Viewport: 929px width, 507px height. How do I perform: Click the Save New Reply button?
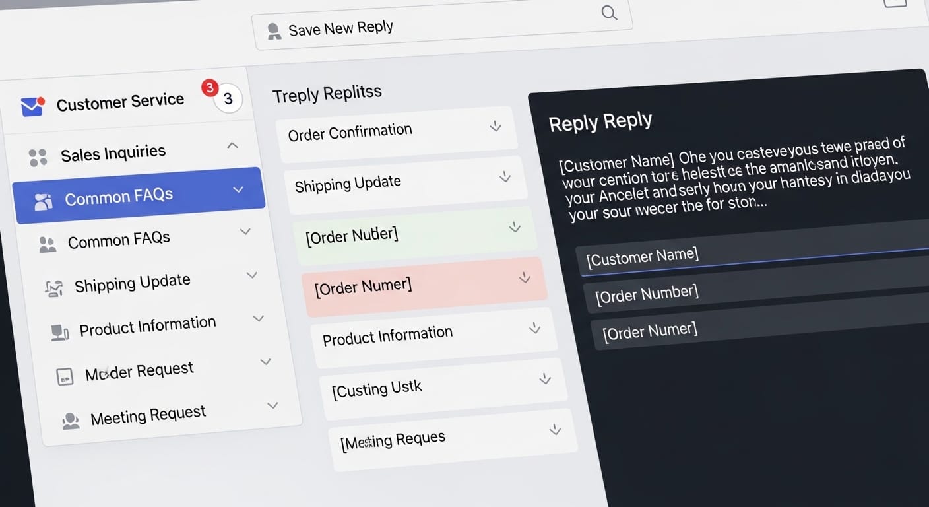tap(340, 28)
